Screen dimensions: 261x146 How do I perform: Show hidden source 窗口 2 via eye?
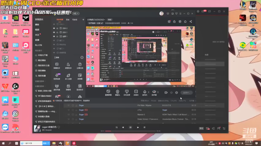click(54, 40)
